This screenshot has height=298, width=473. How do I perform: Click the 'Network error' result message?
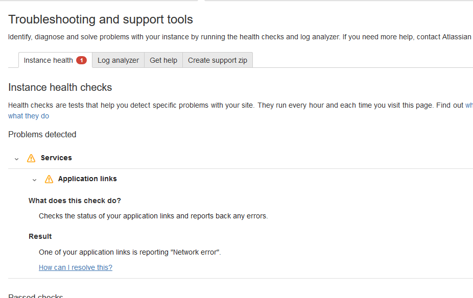pos(130,252)
